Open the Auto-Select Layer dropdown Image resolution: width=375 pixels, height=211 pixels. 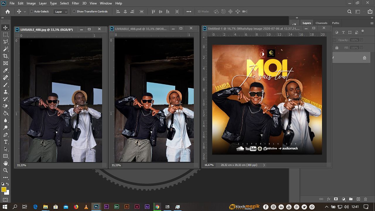[61, 12]
